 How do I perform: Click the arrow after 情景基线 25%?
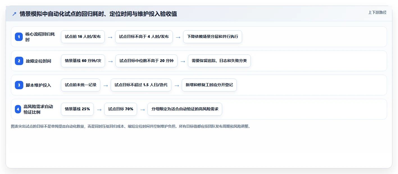coord(99,109)
